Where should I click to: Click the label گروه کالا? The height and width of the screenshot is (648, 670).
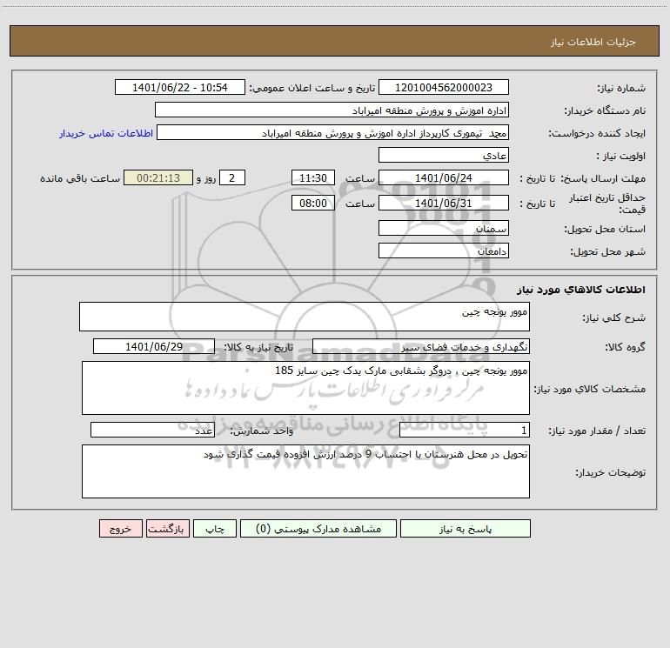625,347
